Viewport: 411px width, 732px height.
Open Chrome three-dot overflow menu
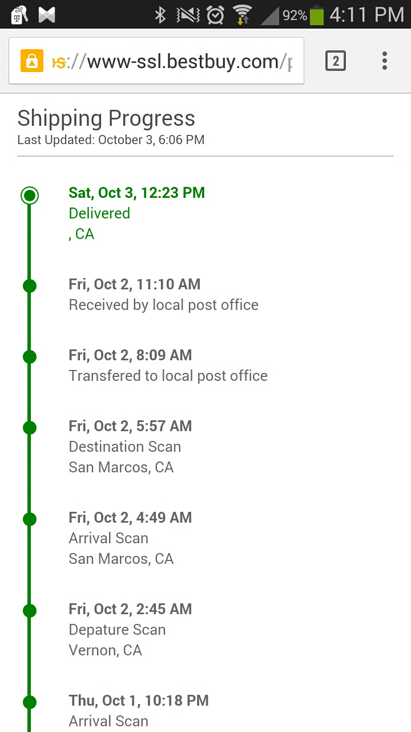click(x=385, y=61)
